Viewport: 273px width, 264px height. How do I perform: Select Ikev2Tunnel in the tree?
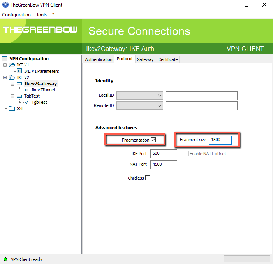point(43,90)
